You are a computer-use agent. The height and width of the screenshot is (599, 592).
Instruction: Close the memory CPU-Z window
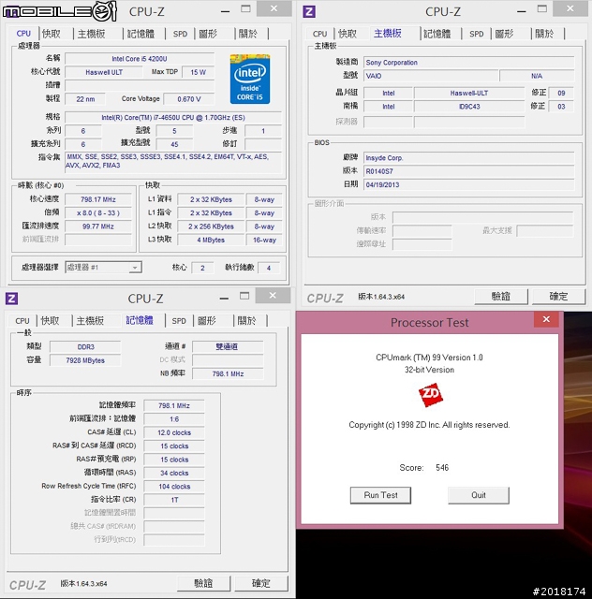273,296
